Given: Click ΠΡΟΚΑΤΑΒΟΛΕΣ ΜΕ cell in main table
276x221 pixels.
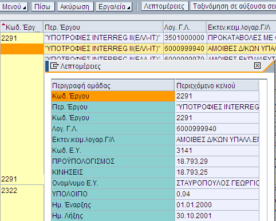Looking at the screenshot, I should click(x=242, y=38).
